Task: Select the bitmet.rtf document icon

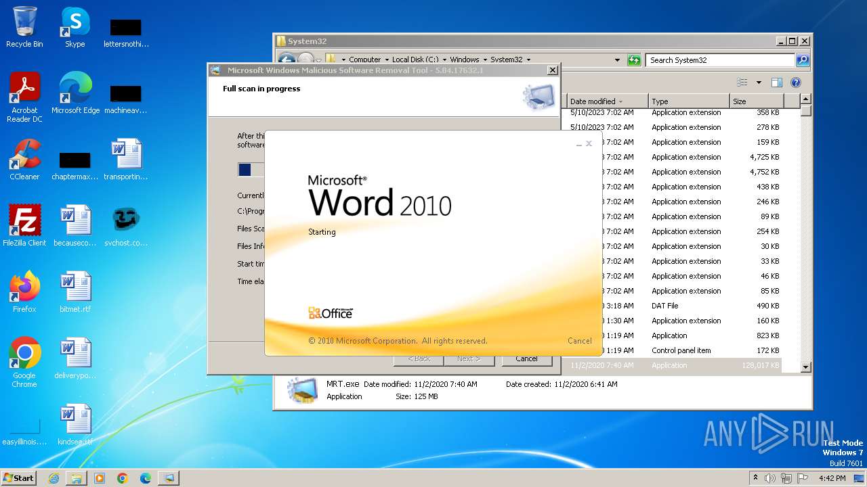Action: pyautogui.click(x=75, y=292)
